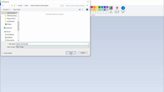Pick red color swatch in Paint
Screen dimensions: 164x92
(92, 7)
